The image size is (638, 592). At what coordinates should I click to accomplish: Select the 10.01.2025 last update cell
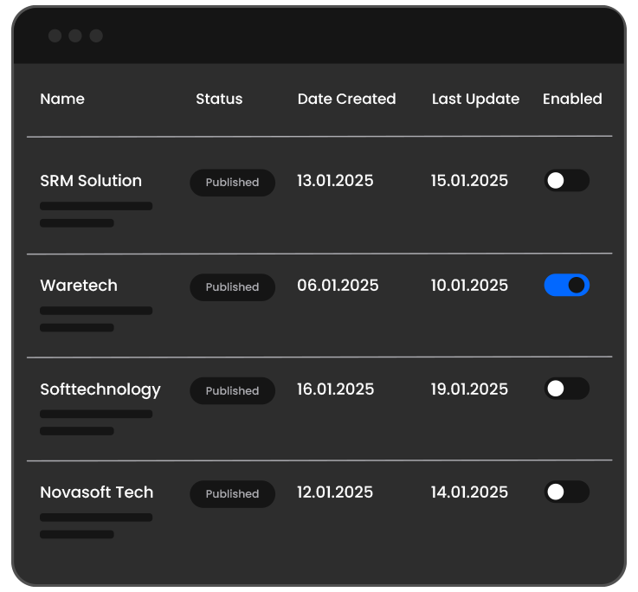(469, 286)
